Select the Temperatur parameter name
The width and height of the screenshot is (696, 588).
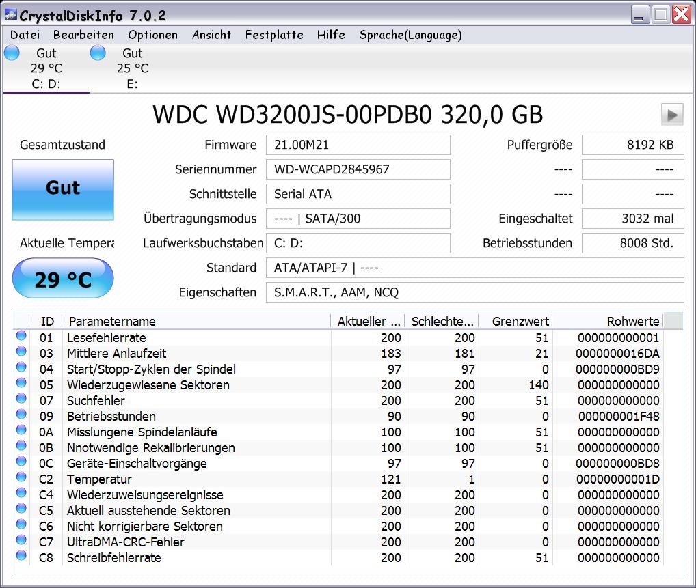[x=99, y=479]
